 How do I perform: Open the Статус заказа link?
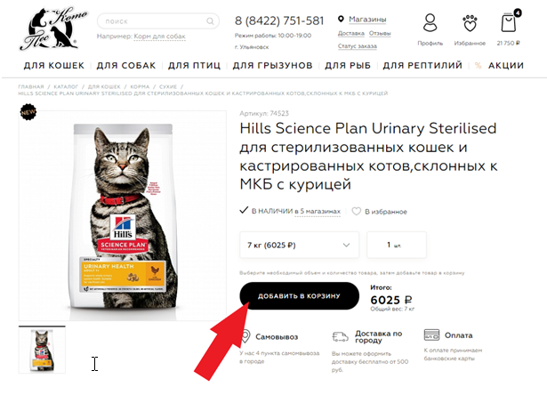[x=358, y=46]
